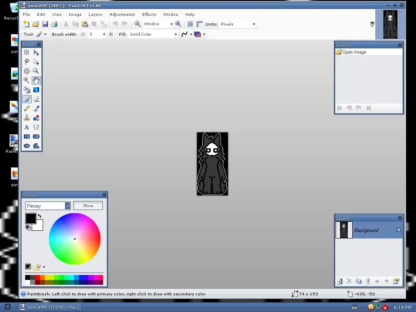Click the primary color black swatch
Viewport: 416px width, 312px height.
(x=30, y=218)
